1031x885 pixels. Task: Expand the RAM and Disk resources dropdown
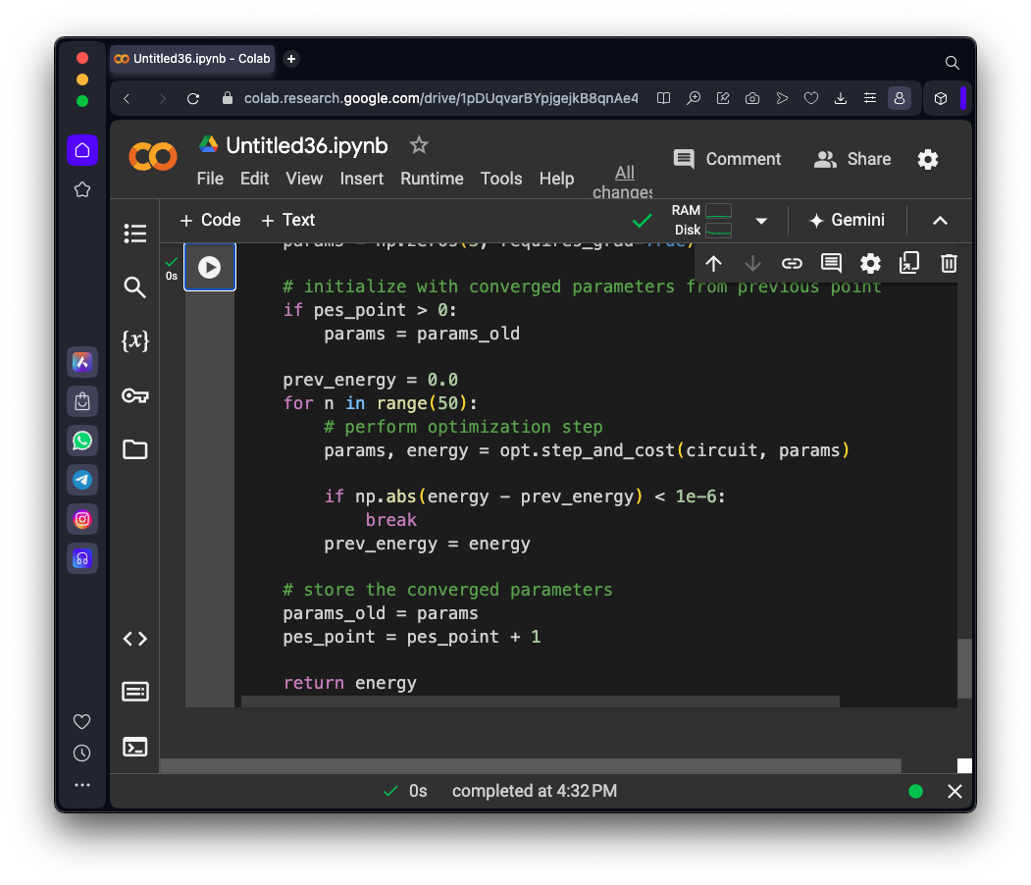pyautogui.click(x=761, y=221)
